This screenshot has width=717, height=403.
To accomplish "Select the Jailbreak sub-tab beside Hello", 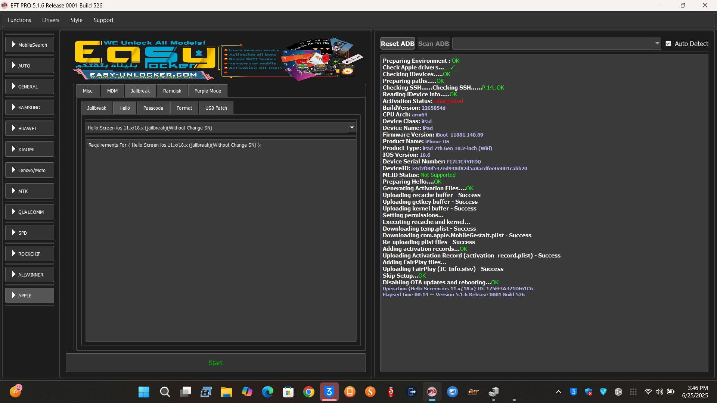I will (x=97, y=108).
